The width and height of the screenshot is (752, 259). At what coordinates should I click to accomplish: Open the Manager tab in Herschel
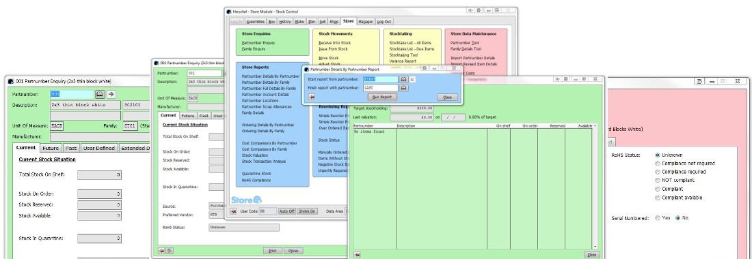tap(366, 22)
